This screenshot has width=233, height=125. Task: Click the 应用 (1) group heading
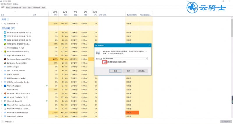[5, 19]
